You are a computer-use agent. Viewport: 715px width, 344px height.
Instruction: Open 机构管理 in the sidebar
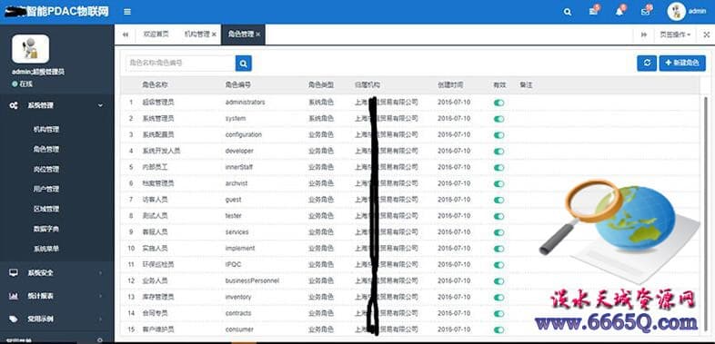(46, 130)
